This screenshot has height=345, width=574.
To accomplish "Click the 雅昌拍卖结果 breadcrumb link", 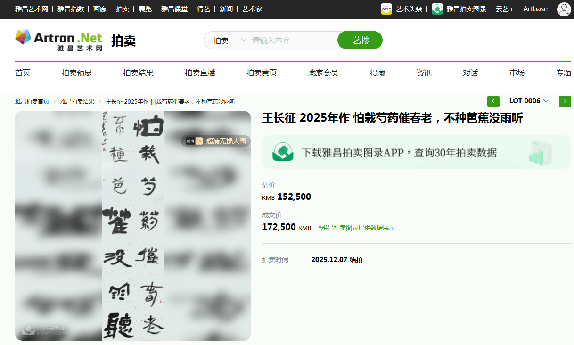I will (x=77, y=102).
